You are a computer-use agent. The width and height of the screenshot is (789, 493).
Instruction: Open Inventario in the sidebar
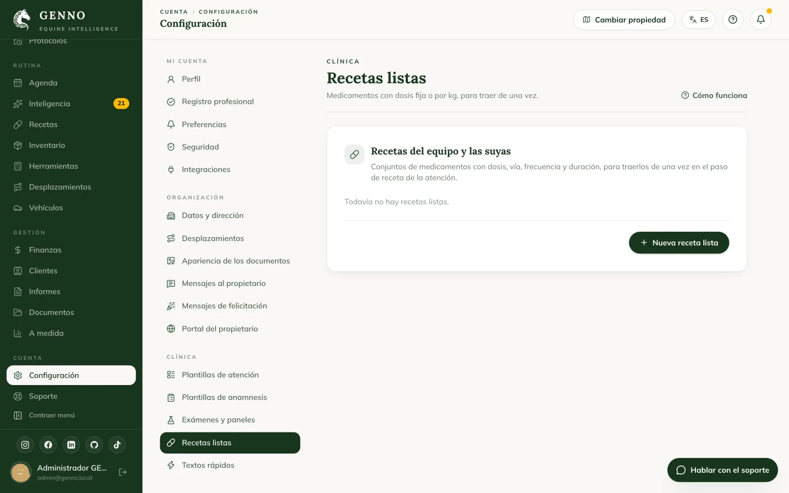(71, 145)
